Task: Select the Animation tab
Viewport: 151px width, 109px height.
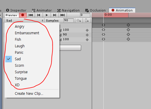Action: pos(122,10)
